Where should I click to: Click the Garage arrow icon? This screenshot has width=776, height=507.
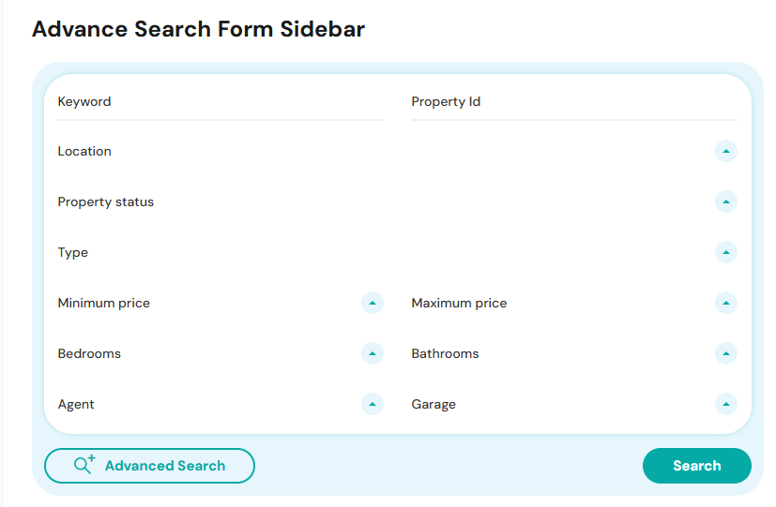click(726, 404)
